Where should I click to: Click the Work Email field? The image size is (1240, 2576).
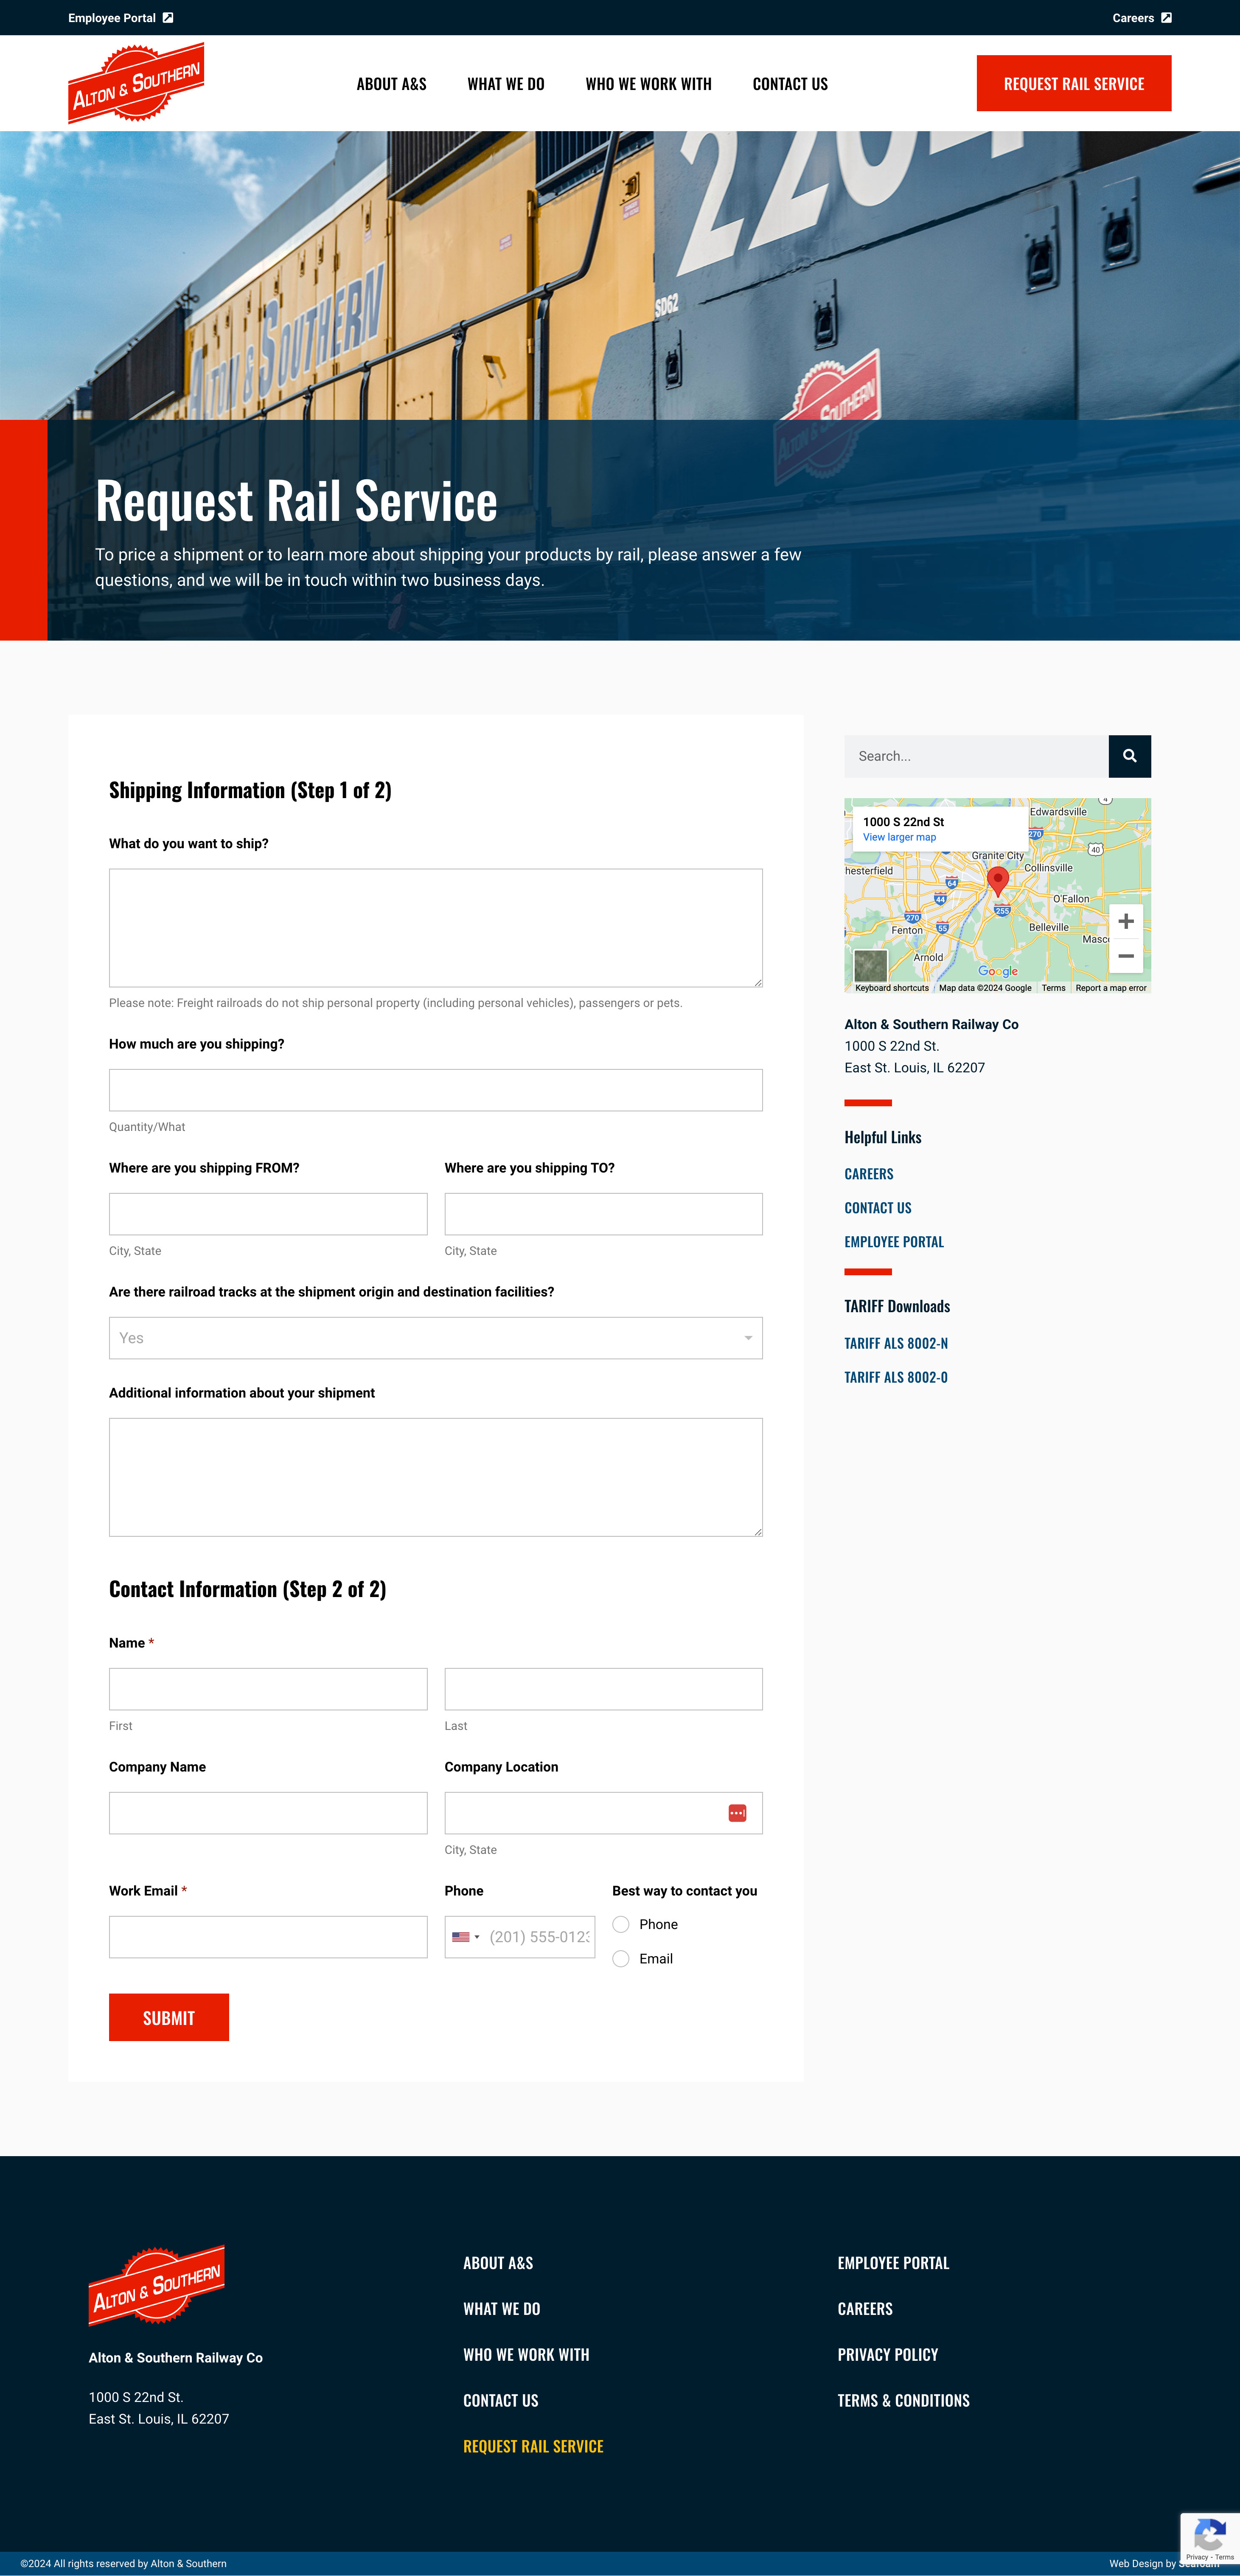click(x=268, y=1937)
